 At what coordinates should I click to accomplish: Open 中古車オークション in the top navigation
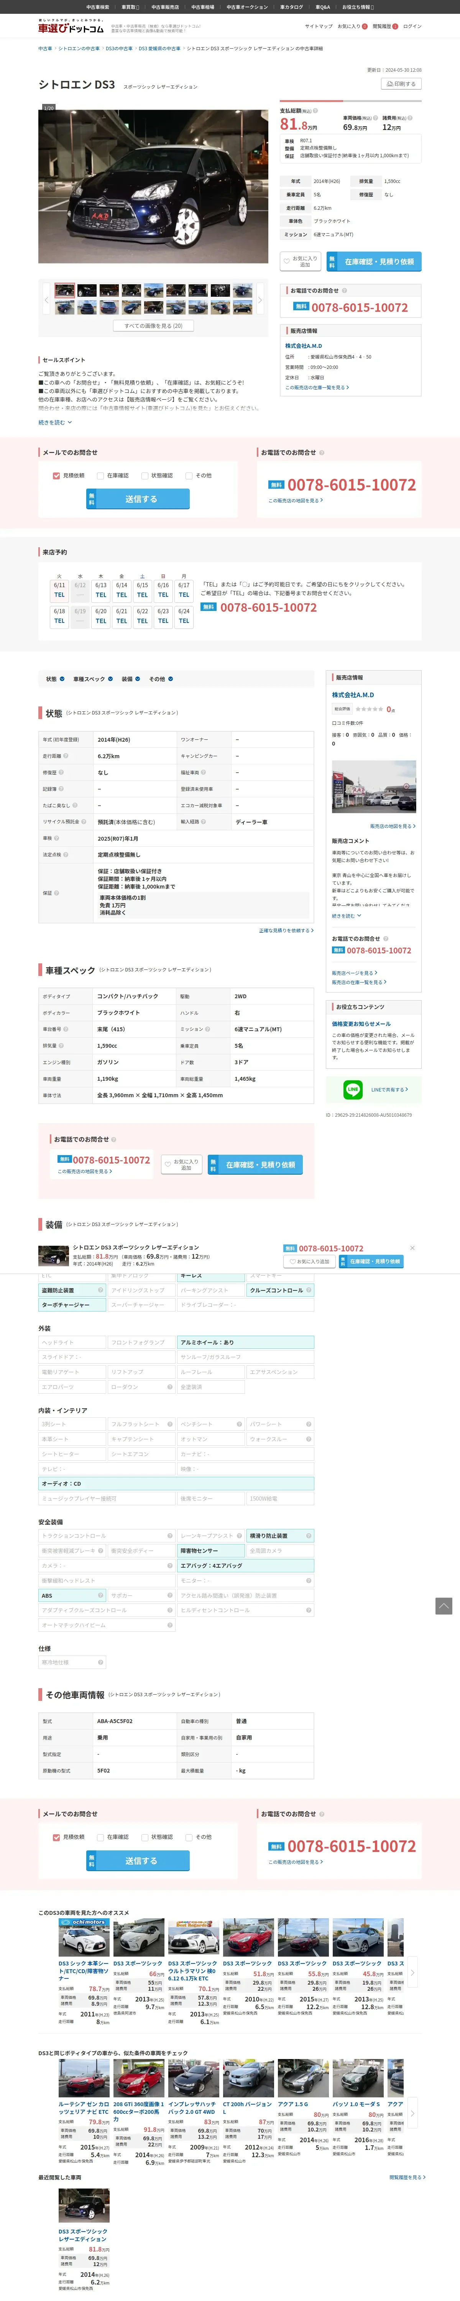coord(246,7)
